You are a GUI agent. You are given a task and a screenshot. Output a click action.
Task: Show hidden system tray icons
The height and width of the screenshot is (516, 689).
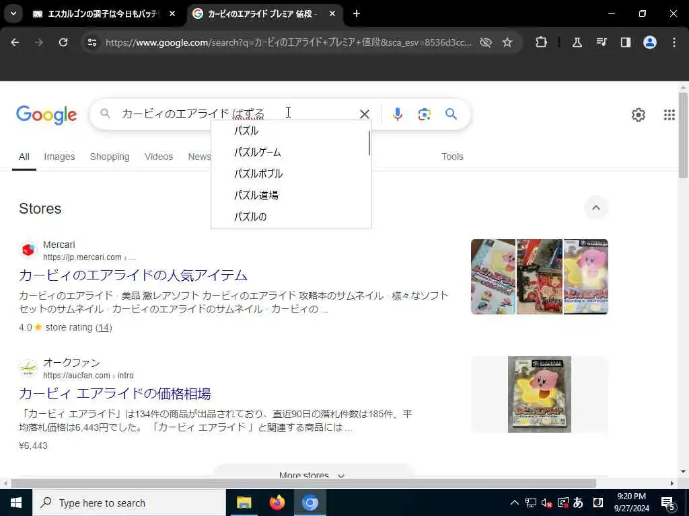tap(515, 503)
